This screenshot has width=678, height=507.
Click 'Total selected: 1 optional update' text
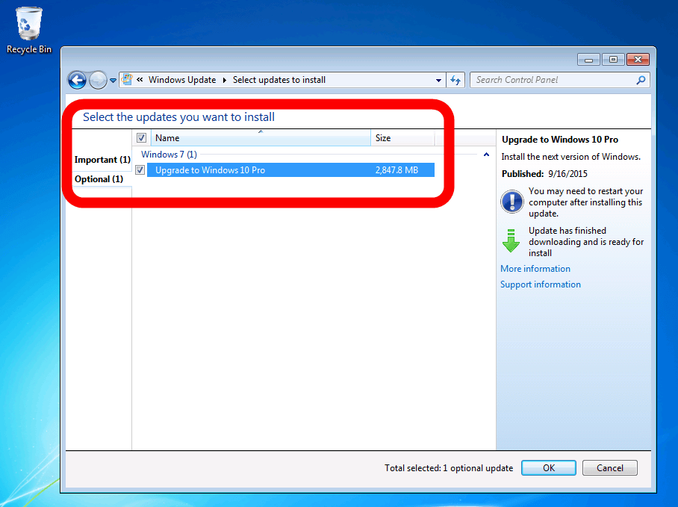click(x=449, y=468)
